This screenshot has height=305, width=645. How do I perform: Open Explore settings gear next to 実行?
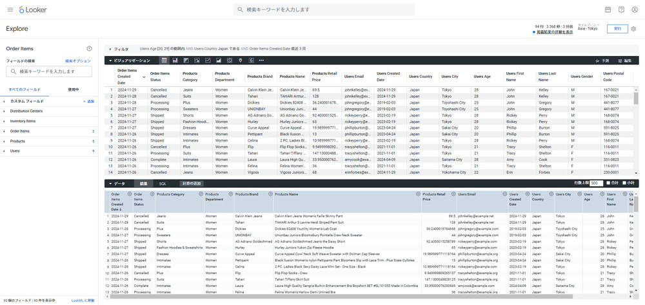pyautogui.click(x=634, y=29)
